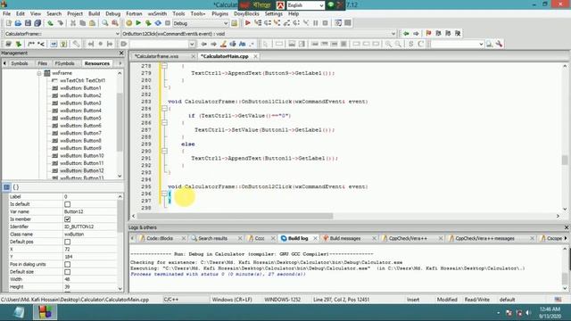Viewport: 571px width, 321px height.
Task: Open the English language dropdown
Action: [321, 5]
